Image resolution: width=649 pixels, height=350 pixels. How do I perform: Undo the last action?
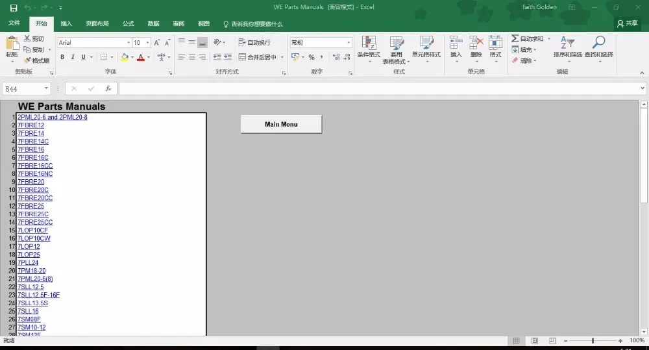(x=28, y=8)
